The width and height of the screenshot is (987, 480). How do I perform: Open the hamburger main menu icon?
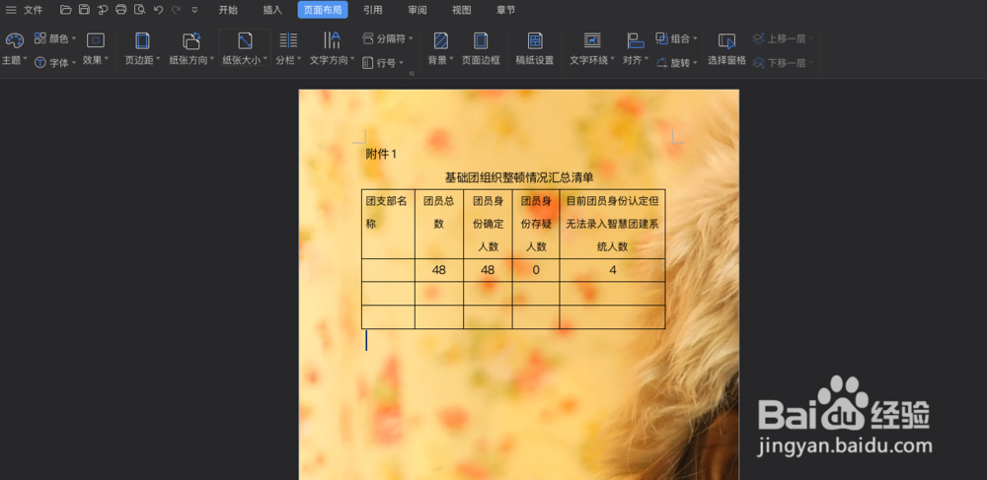tap(11, 10)
